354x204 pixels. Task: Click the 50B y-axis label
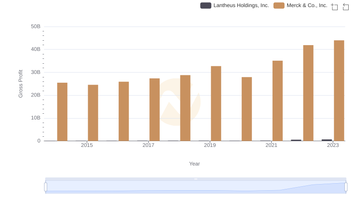[x=36, y=27]
